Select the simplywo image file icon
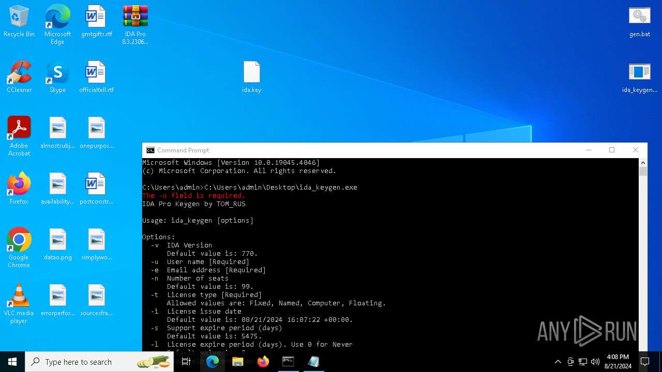Viewport: 662px width, 372px height. [96, 245]
